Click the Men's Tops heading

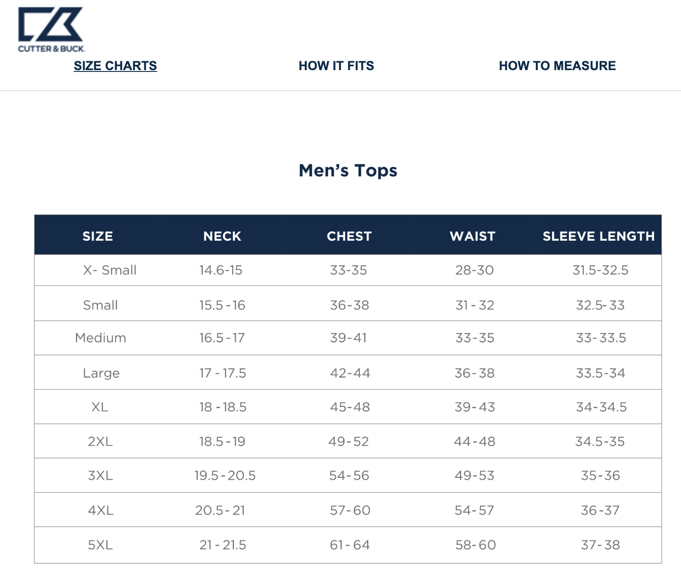349,170
